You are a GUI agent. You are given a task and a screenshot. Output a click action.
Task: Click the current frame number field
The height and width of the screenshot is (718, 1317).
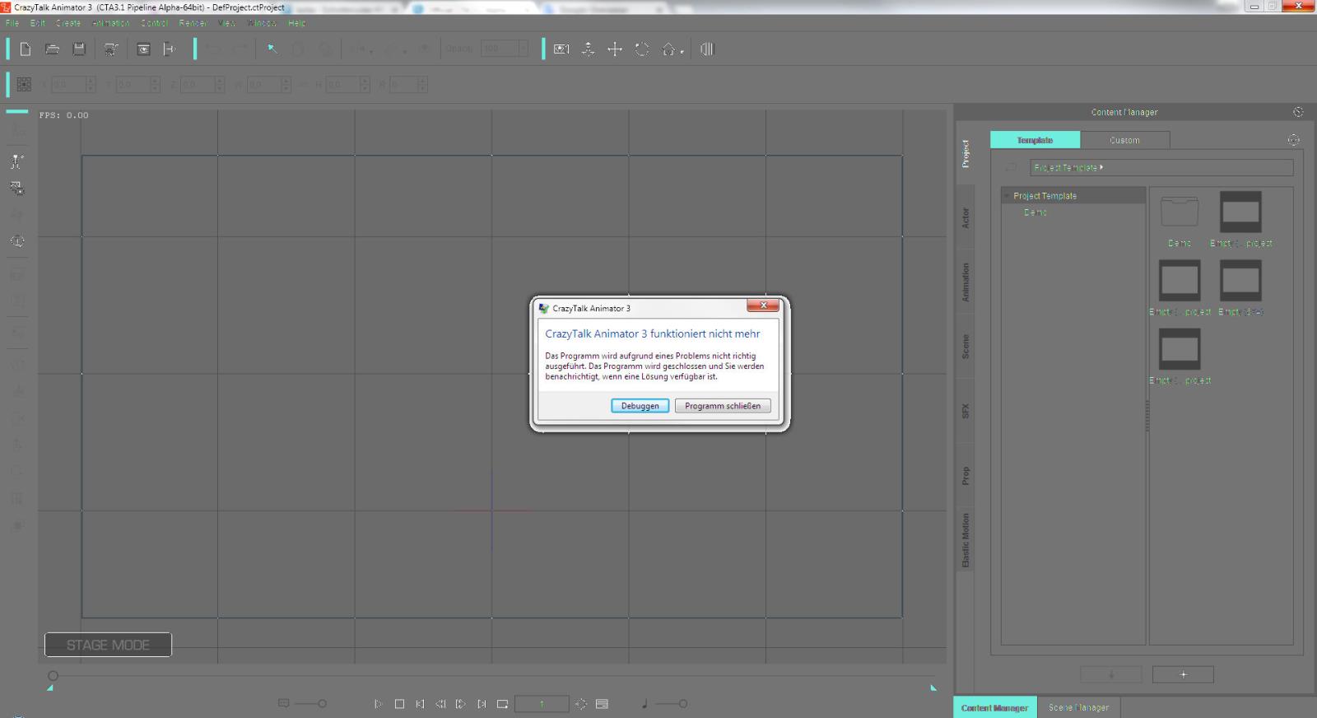click(x=542, y=704)
